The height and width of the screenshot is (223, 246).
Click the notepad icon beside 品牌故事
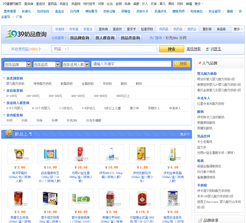[x=200, y=220]
